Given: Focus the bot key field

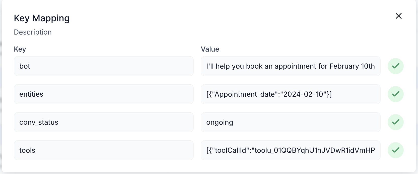Looking at the screenshot, I should click(x=104, y=66).
